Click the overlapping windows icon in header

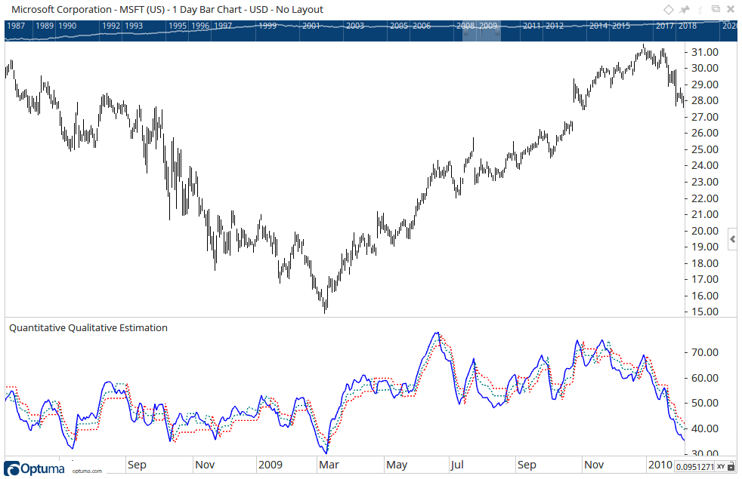tap(716, 9)
